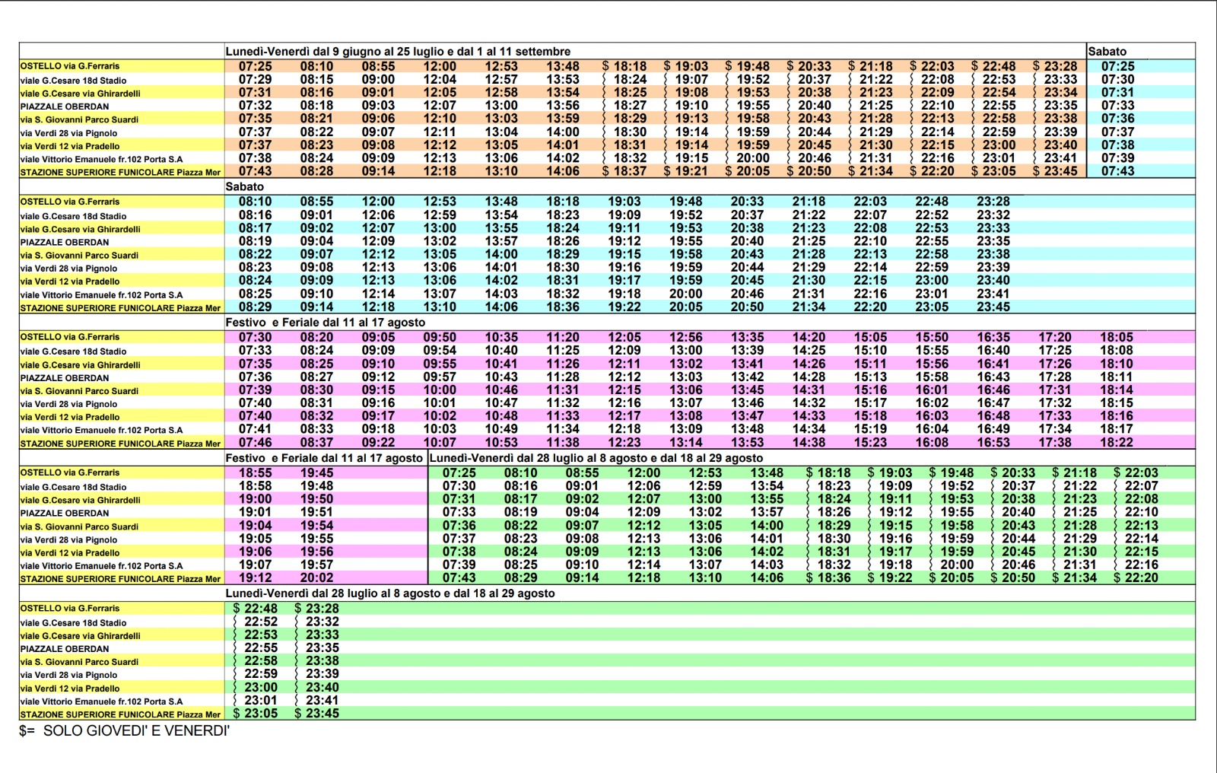
Task: Click the 09:06 time cell
Action: click(378, 119)
